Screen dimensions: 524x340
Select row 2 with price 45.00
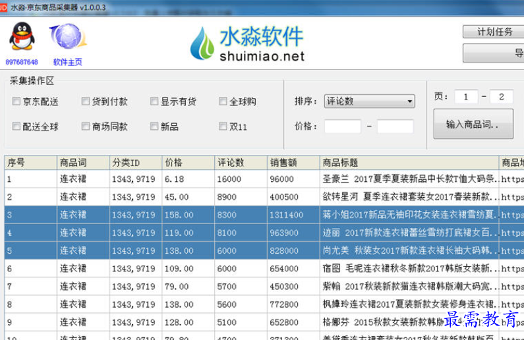[x=264, y=197]
